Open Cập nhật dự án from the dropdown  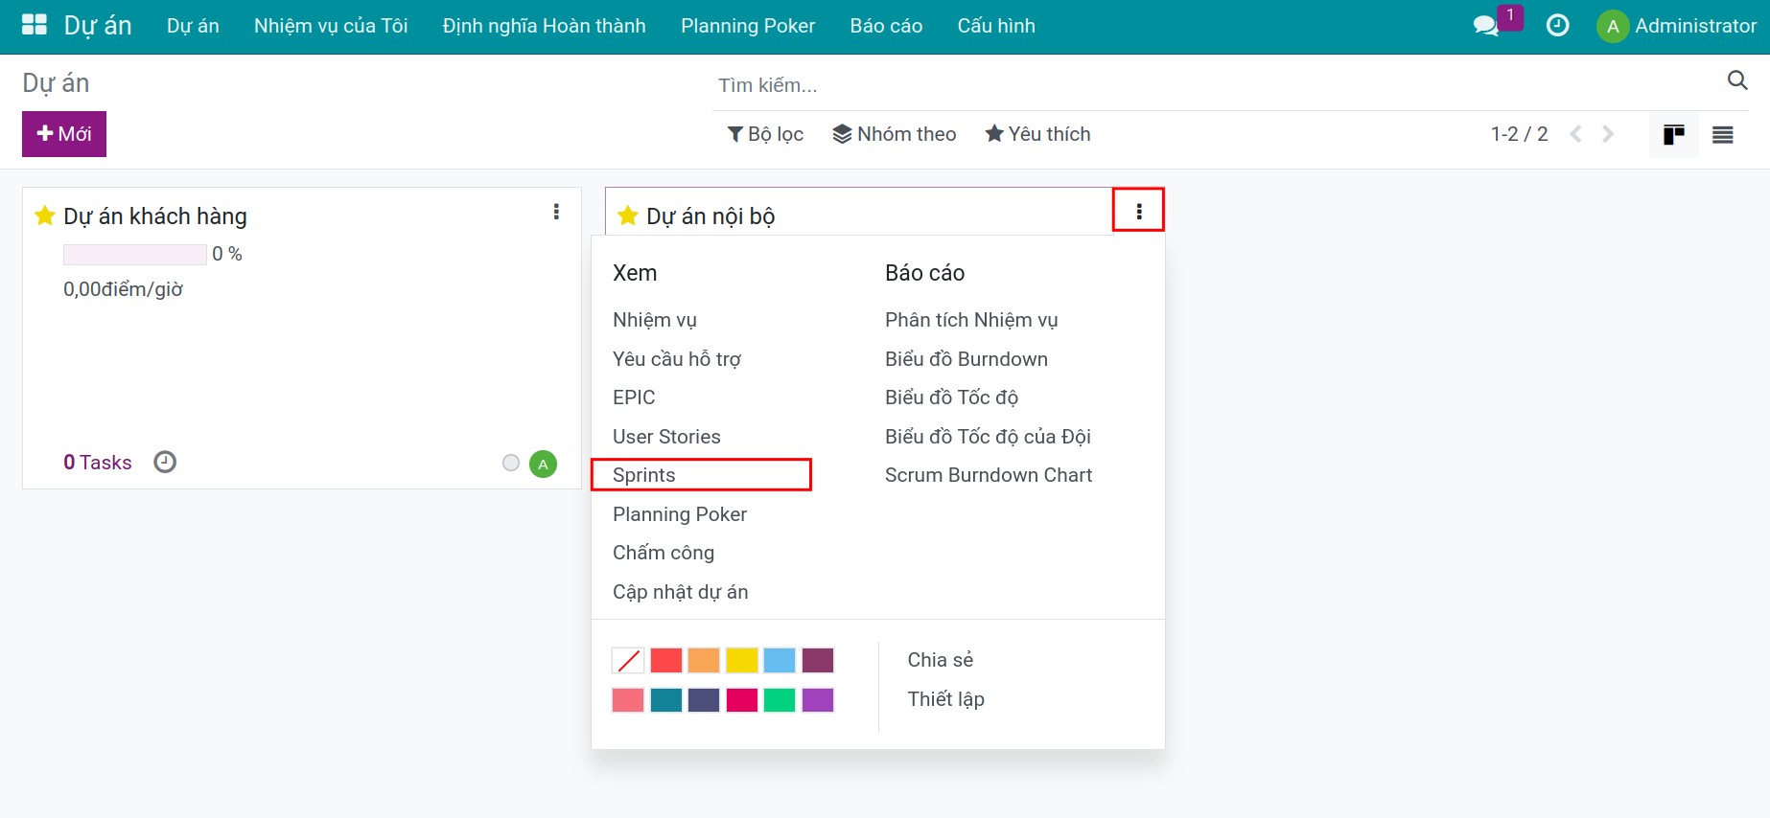681,592
